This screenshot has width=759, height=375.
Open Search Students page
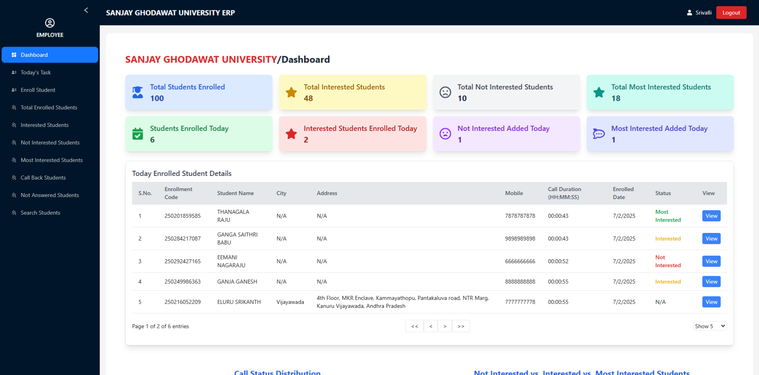click(50, 213)
